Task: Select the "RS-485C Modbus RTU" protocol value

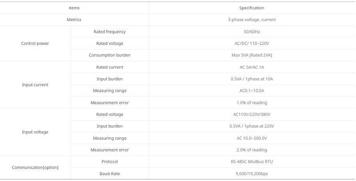Action: pyautogui.click(x=252, y=161)
